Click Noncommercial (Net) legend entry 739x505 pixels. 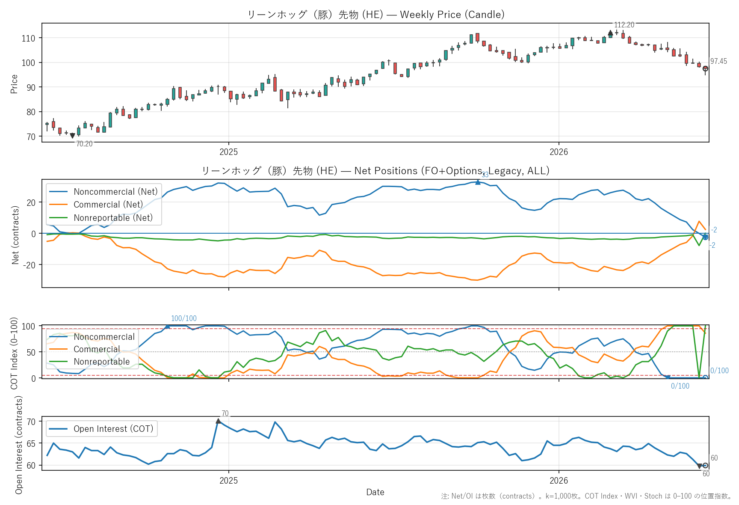(103, 192)
